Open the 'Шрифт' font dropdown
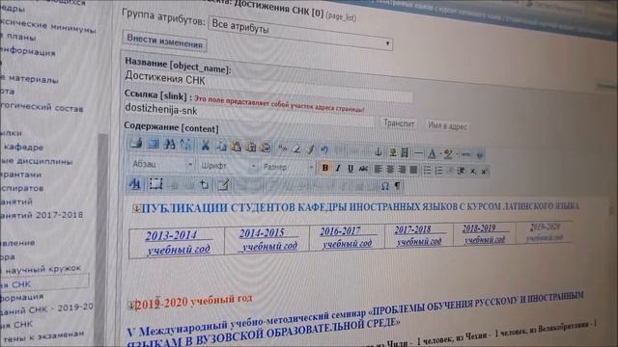This screenshot has height=347, width=618. pos(228,166)
